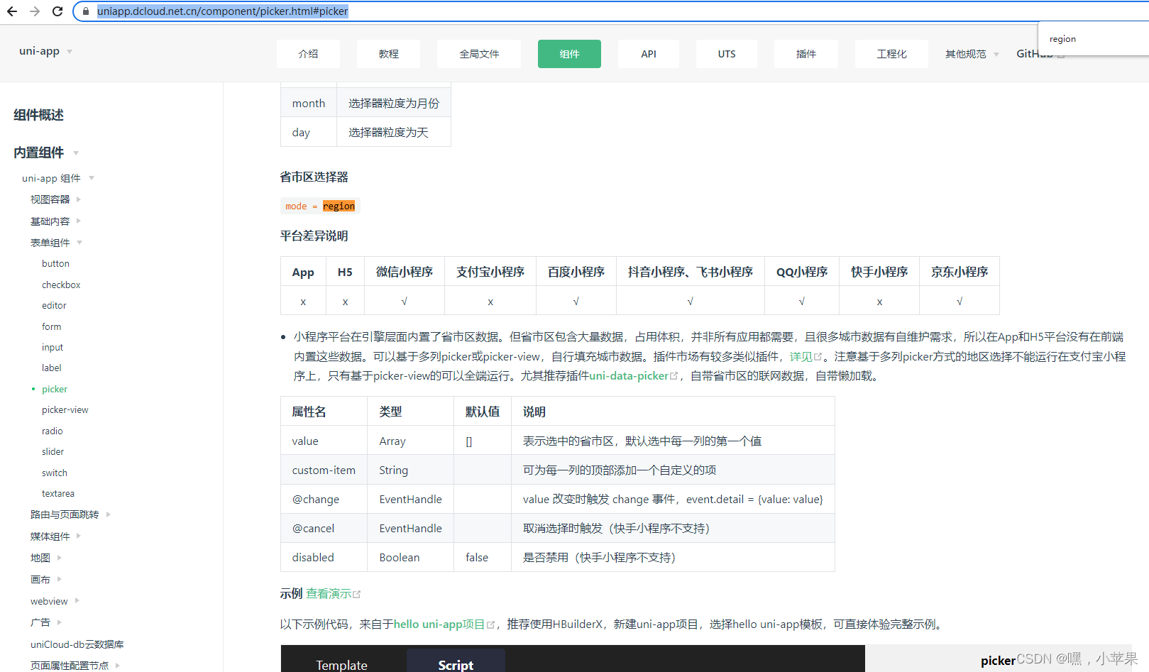Screen dimensions: 1149x672
Task: Open the button component page
Action: 55,263
